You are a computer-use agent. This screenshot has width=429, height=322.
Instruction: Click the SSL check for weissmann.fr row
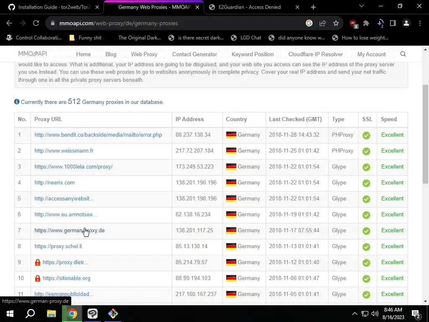(x=366, y=151)
